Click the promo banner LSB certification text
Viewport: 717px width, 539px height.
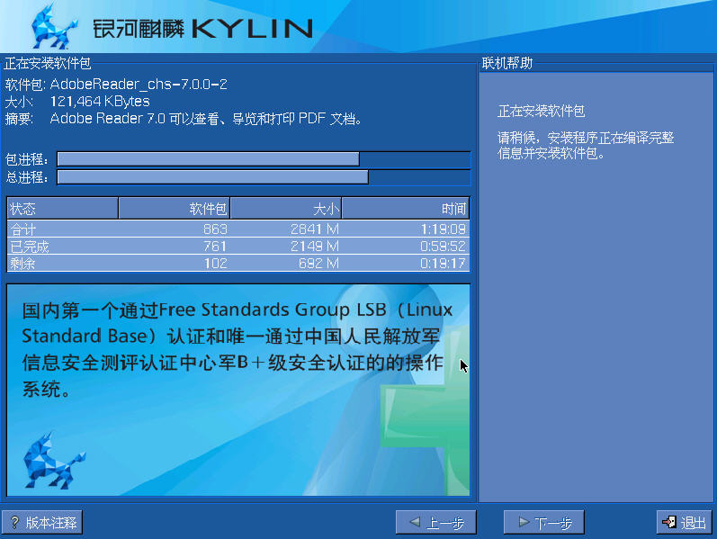[x=237, y=349]
